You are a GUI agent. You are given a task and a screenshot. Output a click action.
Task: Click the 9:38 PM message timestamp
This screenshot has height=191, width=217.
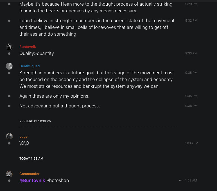pyautogui.click(x=191, y=106)
